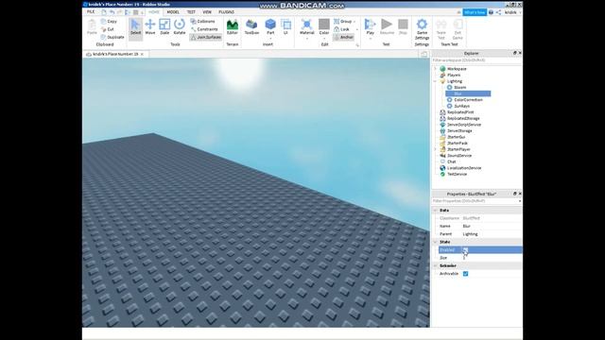Select TestService in Explorer
This screenshot has height=340, width=605.
click(x=457, y=174)
